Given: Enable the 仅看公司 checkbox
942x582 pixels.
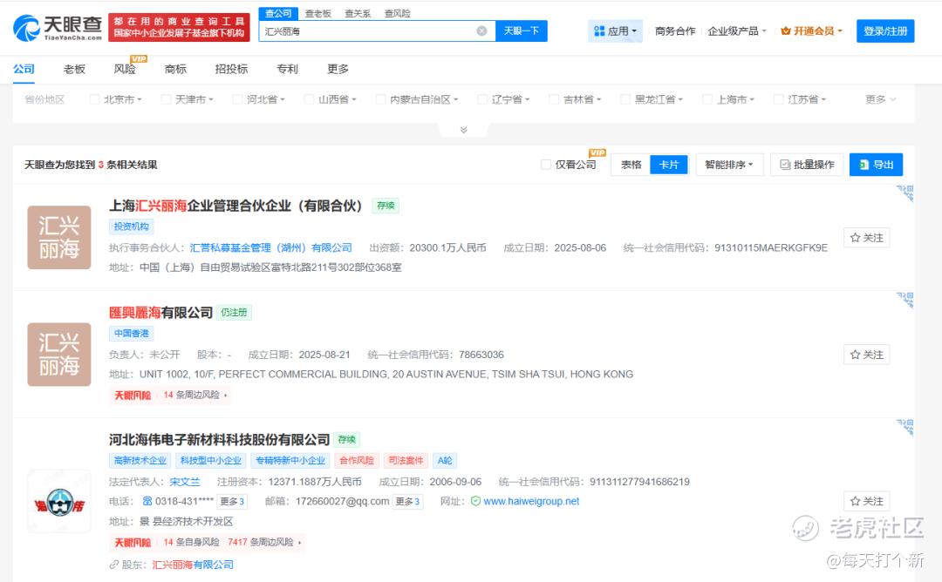Looking at the screenshot, I should point(546,165).
